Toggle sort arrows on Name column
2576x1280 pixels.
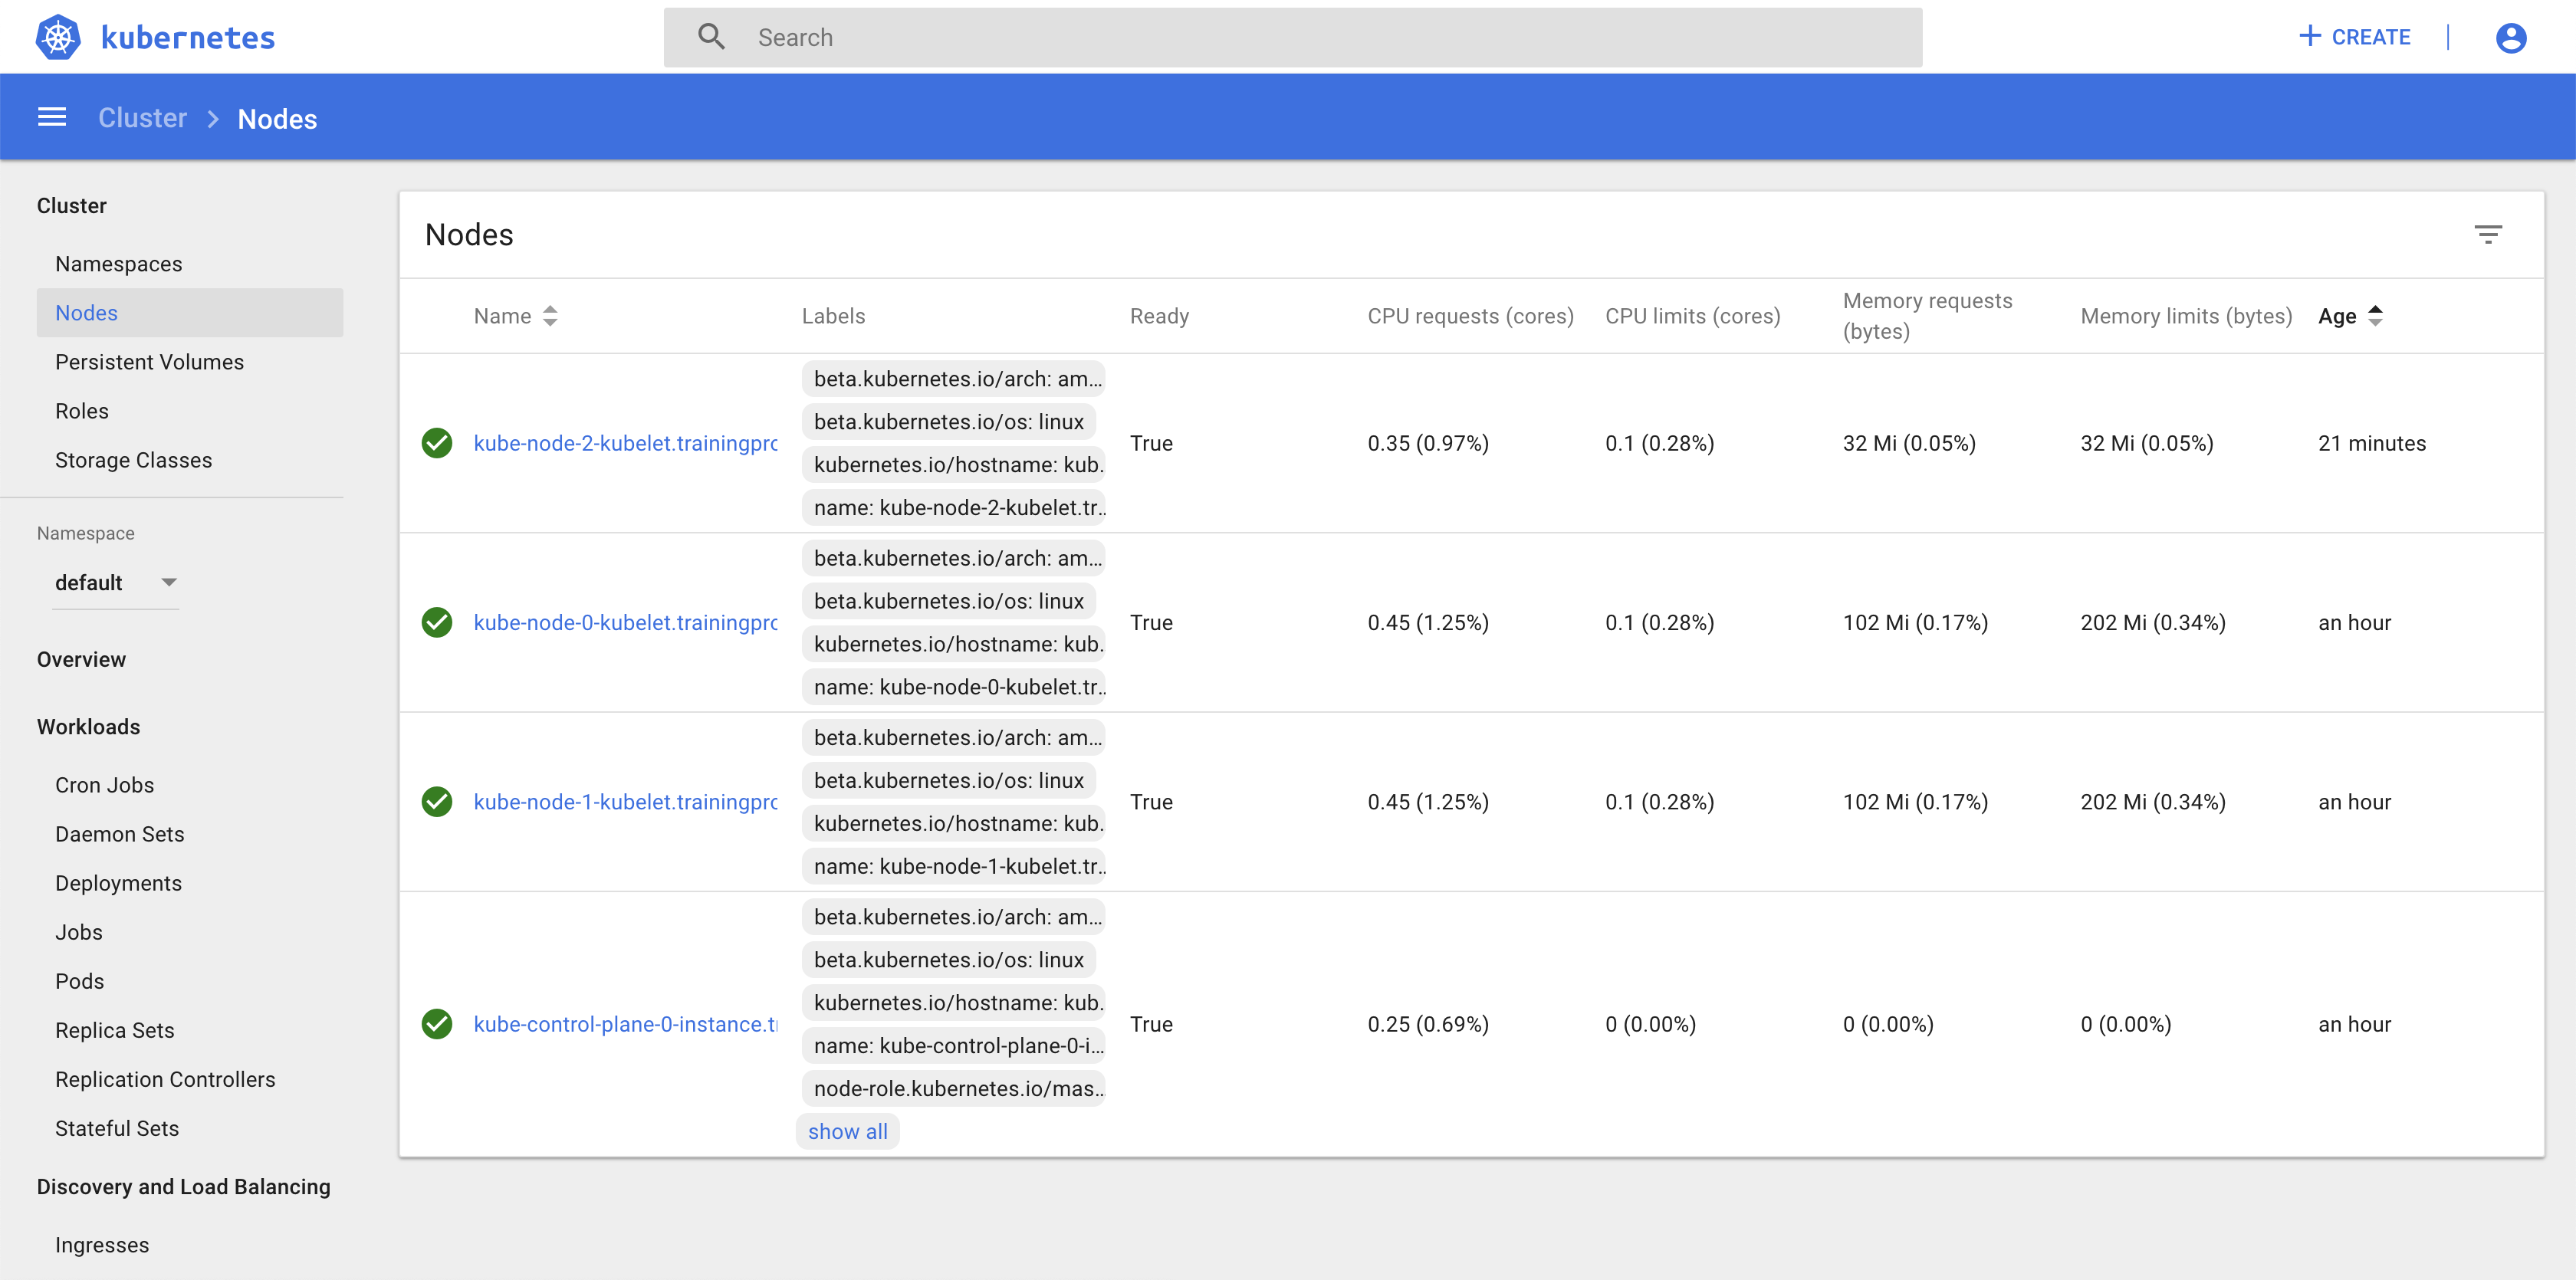point(550,316)
